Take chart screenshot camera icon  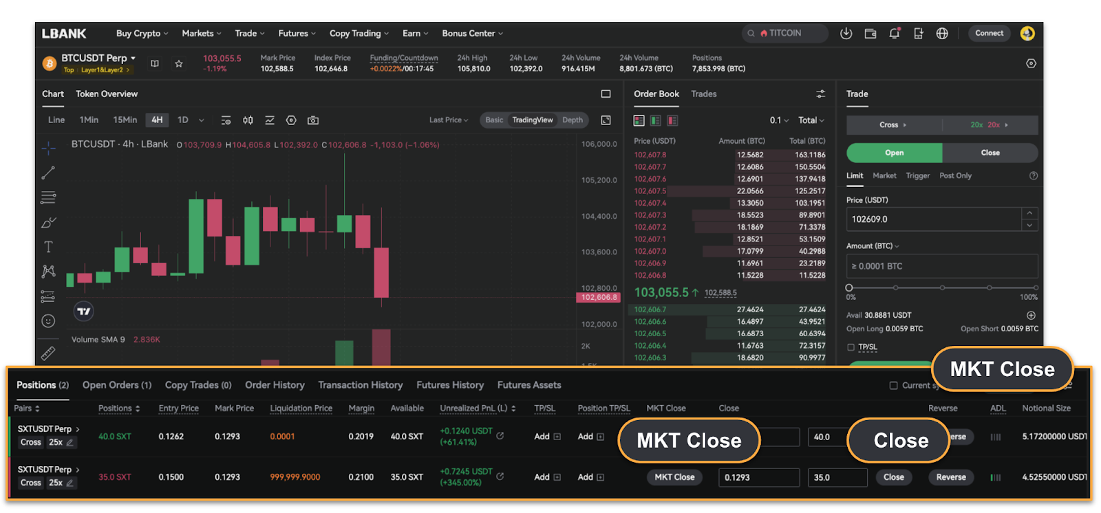313,120
